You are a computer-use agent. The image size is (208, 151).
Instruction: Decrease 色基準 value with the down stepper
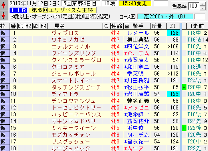click(202, 8)
